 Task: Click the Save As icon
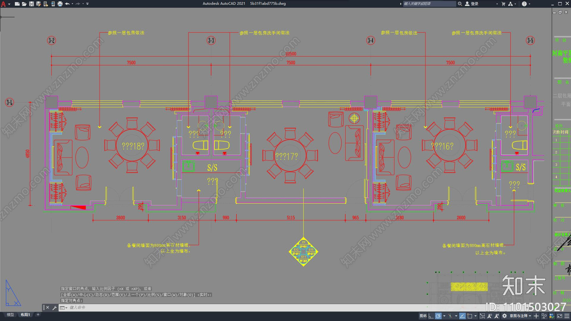click(39, 4)
